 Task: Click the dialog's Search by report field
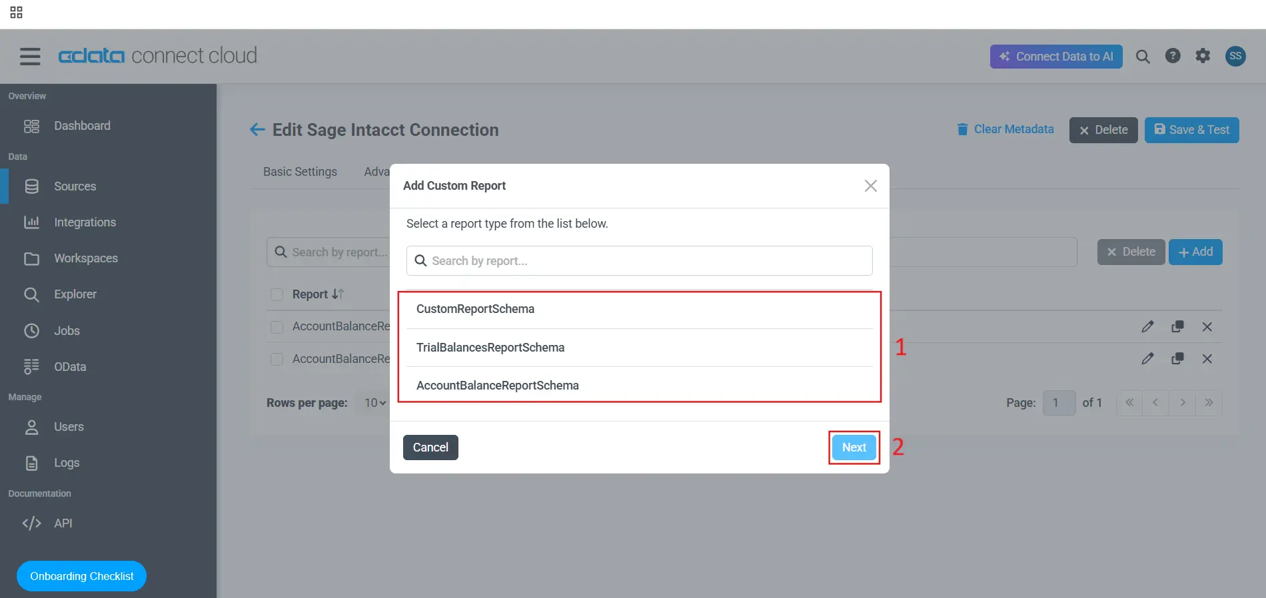point(640,261)
